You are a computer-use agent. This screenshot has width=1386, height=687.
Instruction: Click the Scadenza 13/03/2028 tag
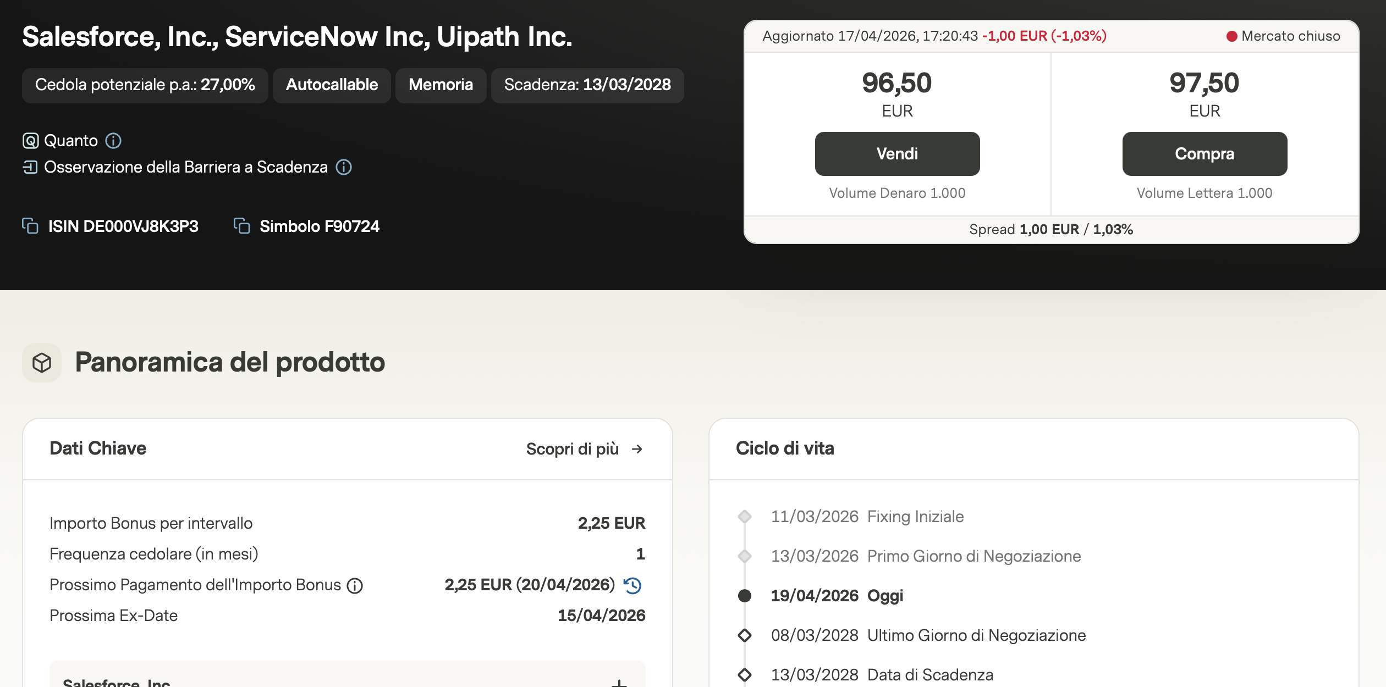click(x=587, y=85)
